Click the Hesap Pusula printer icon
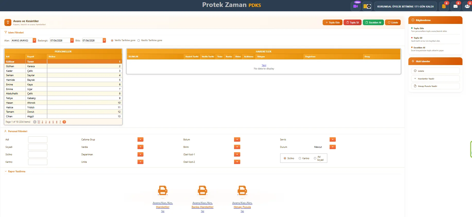Viewport: 472px width, 217px height. pos(242,191)
